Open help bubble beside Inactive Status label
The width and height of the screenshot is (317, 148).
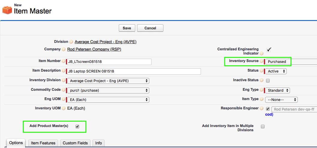[262, 80]
